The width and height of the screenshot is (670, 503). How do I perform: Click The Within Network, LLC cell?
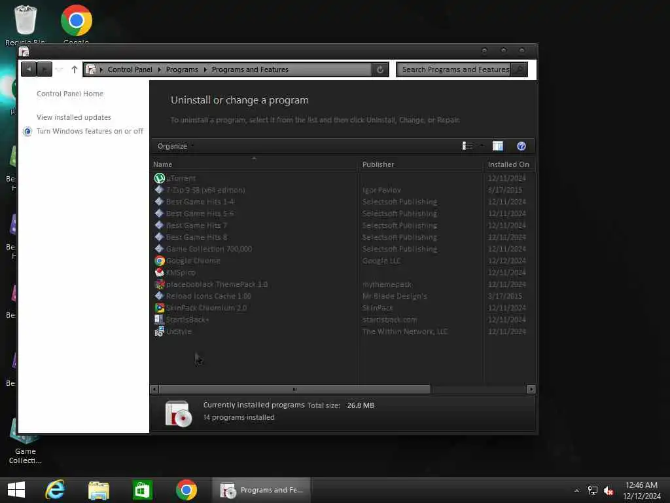pyautogui.click(x=404, y=331)
